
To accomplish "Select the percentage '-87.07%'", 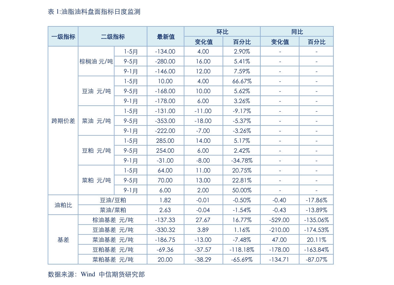I will 316,260.
